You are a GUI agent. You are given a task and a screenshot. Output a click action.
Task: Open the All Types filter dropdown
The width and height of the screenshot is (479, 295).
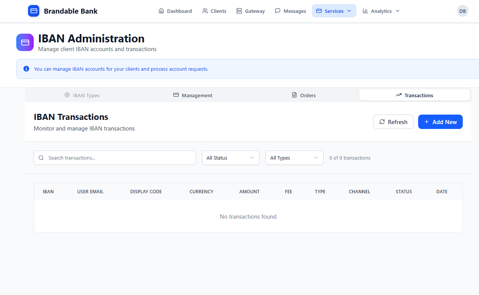point(294,158)
